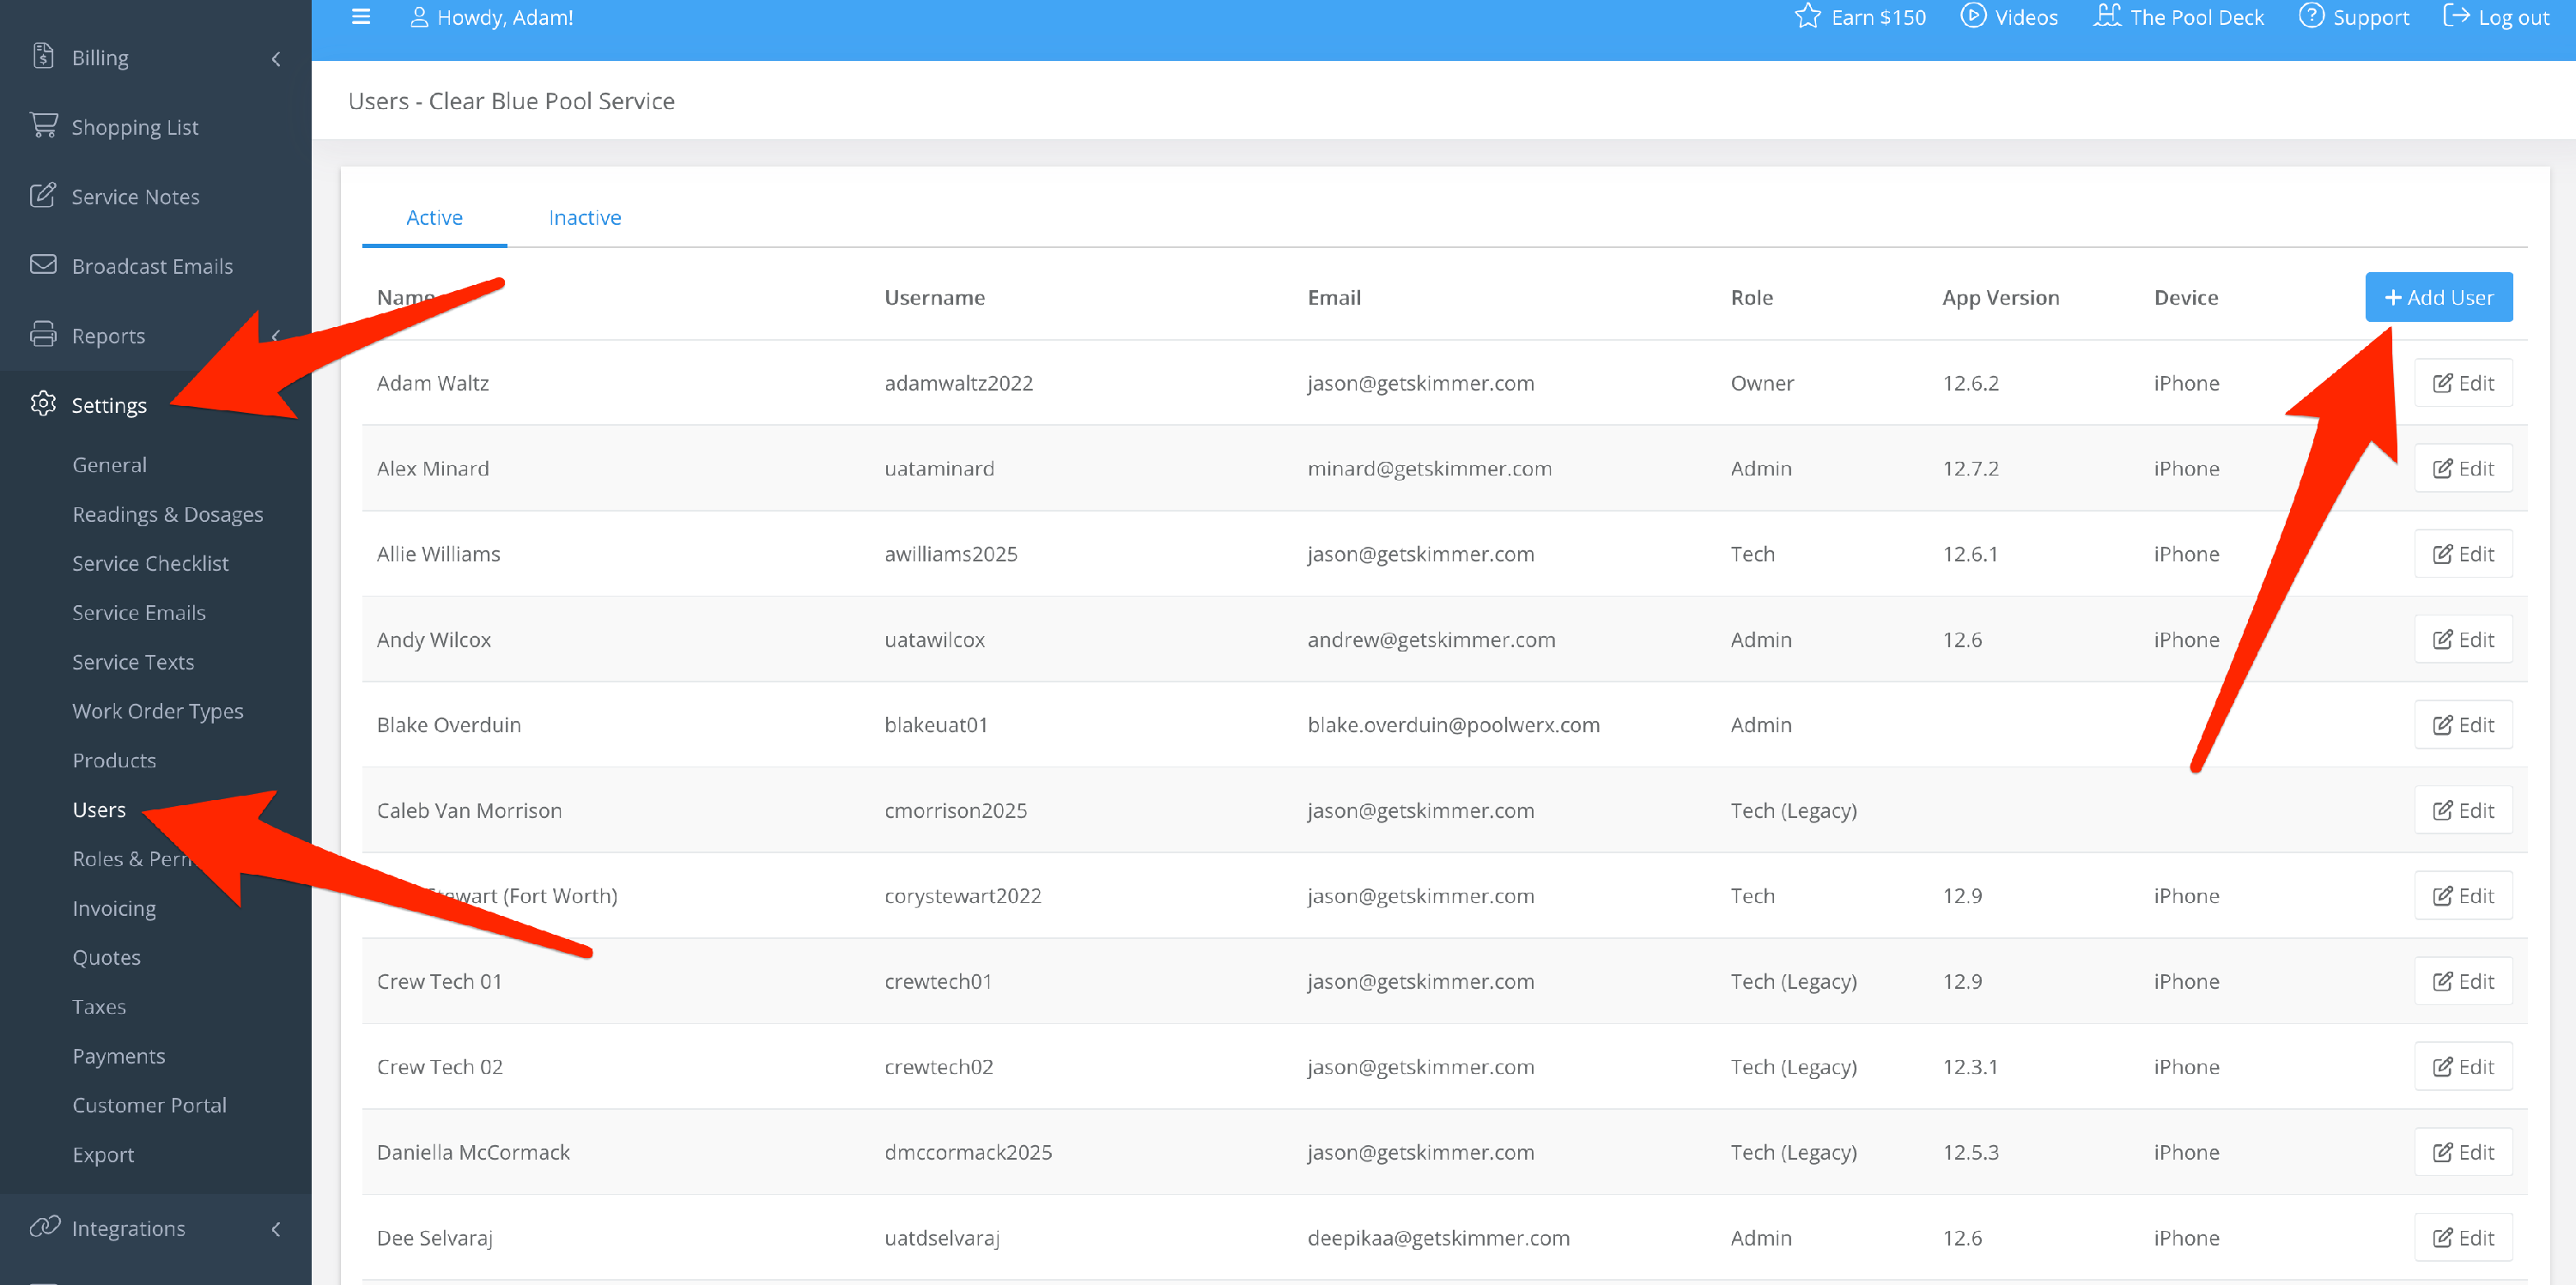The height and width of the screenshot is (1285, 2576).
Task: Click the Billing invoice icon
Action: point(43,56)
